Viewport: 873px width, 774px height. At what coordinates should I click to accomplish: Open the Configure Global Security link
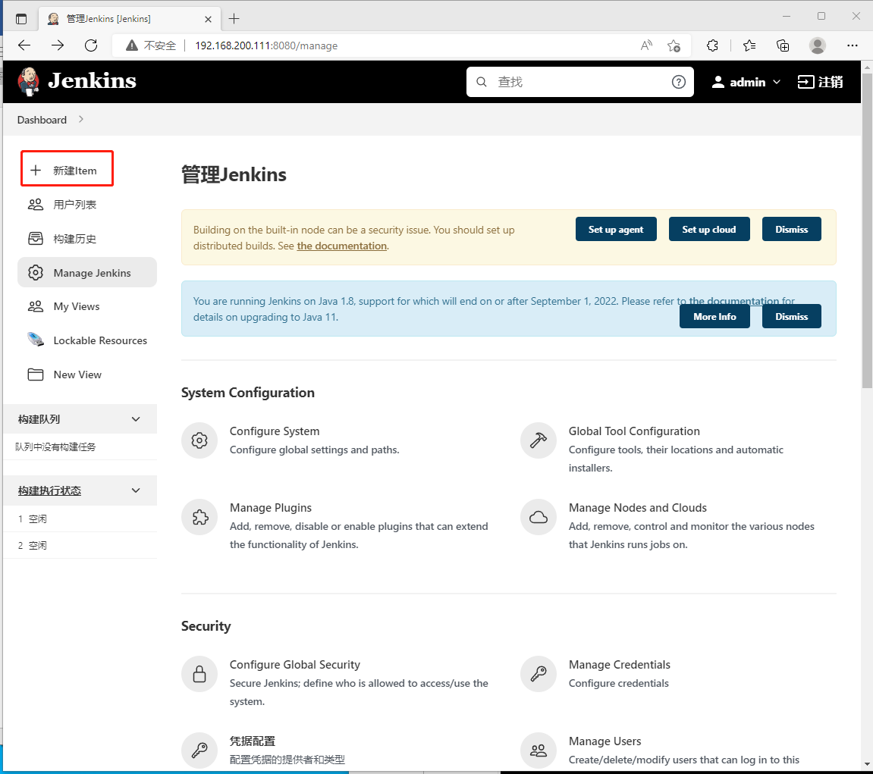[294, 664]
